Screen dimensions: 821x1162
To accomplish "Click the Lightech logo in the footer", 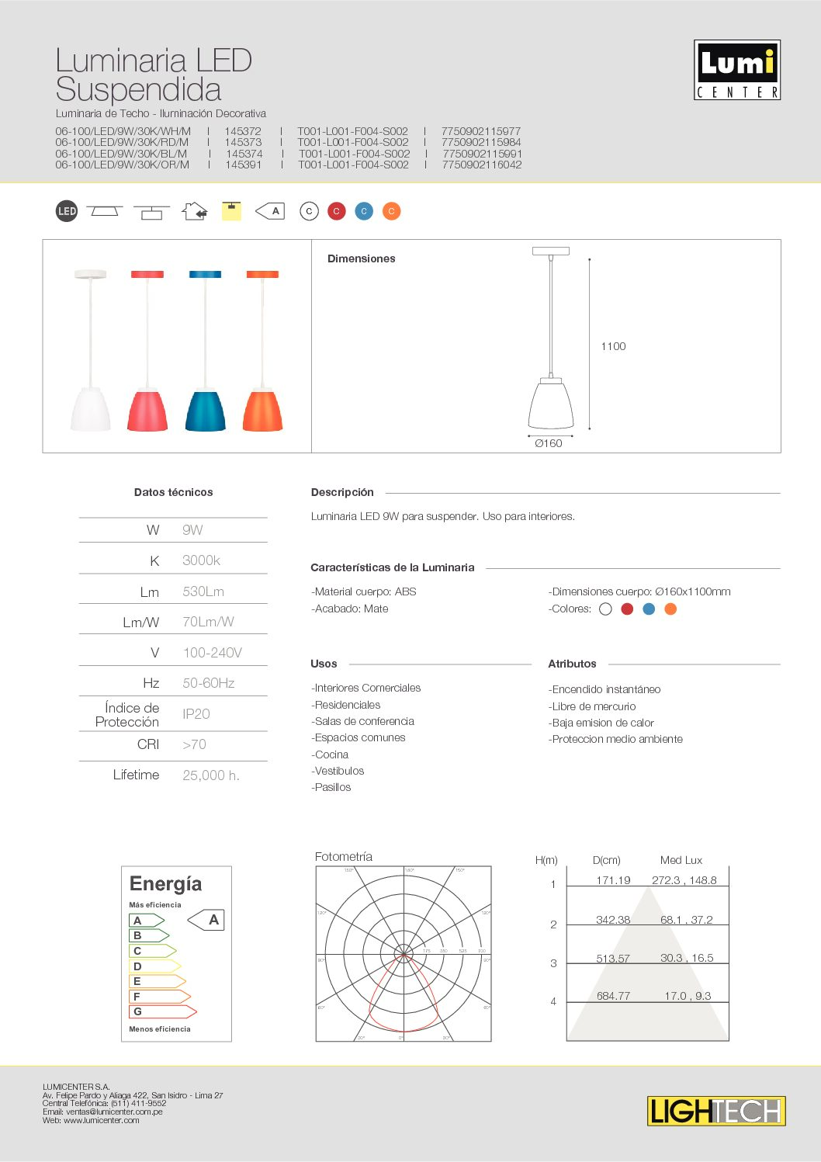I will click(x=716, y=1111).
